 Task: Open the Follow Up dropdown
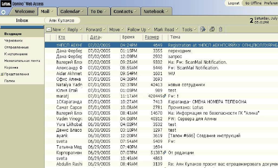pos(139,30)
